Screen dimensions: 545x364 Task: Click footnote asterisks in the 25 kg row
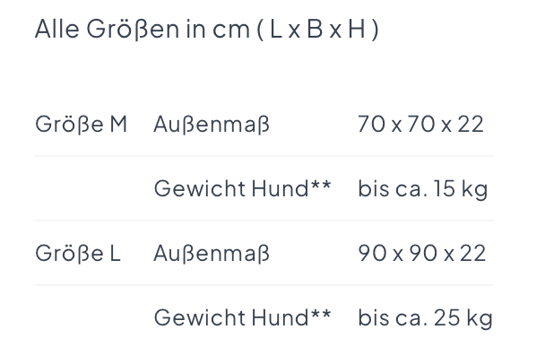pyautogui.click(x=321, y=316)
